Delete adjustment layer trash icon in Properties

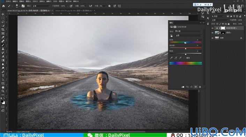tap(200, 87)
